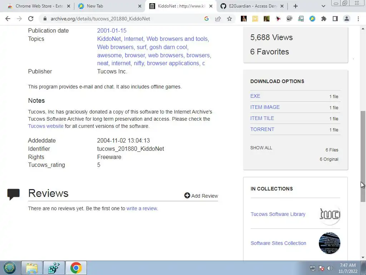This screenshot has height=275, width=366.
Task: Download the TORRENT file
Action: click(262, 129)
